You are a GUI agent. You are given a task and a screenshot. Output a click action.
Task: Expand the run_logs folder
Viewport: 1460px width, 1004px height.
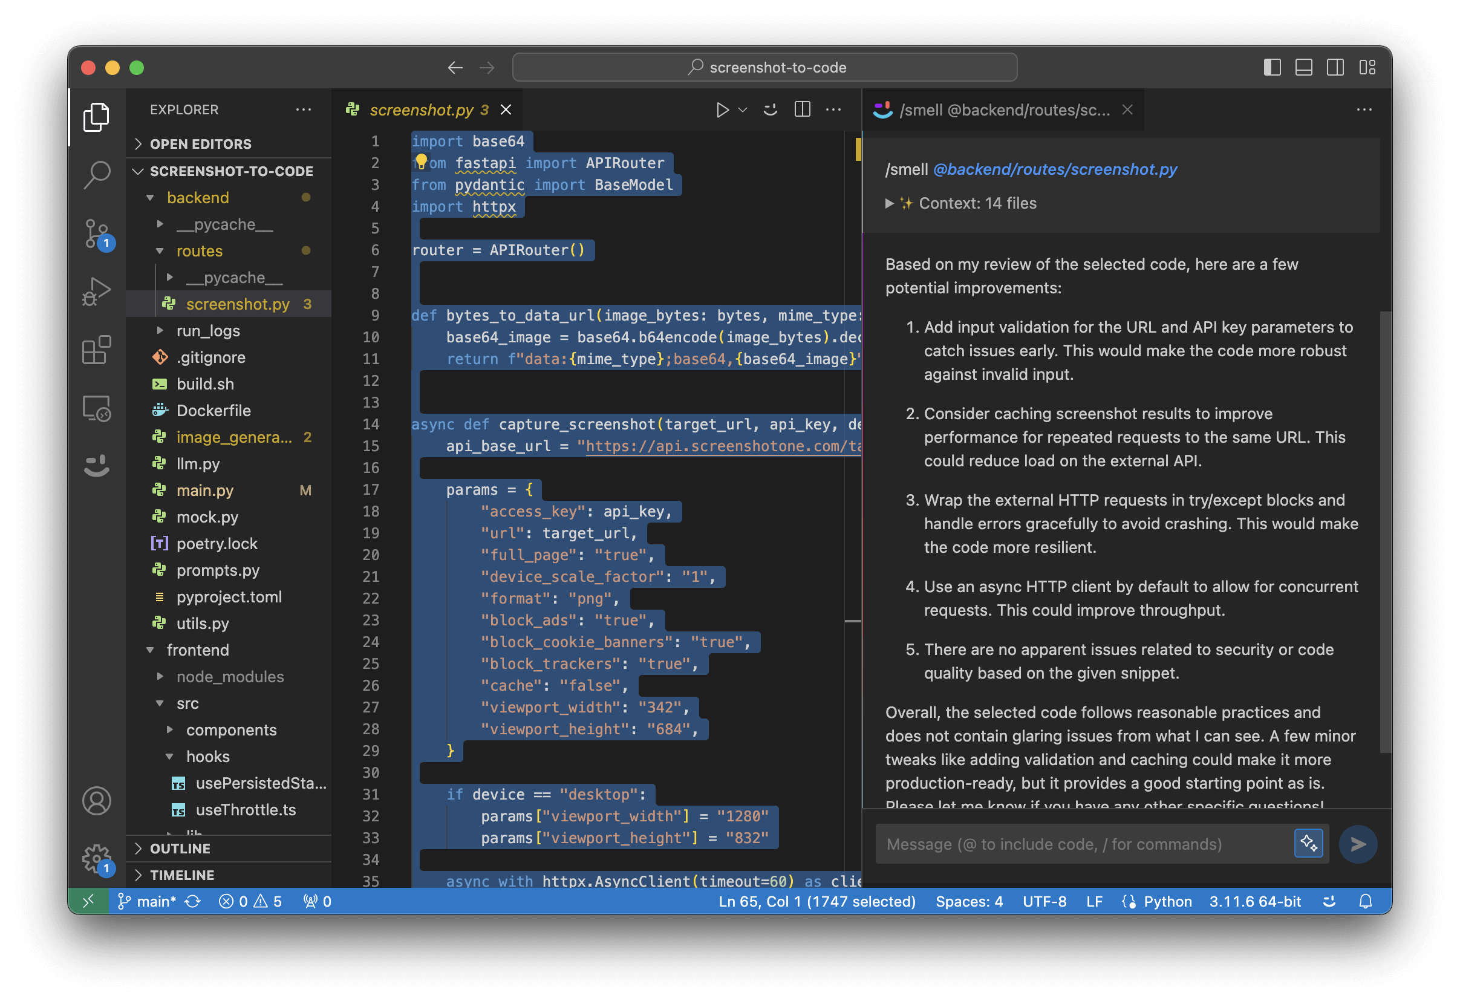tap(229, 331)
